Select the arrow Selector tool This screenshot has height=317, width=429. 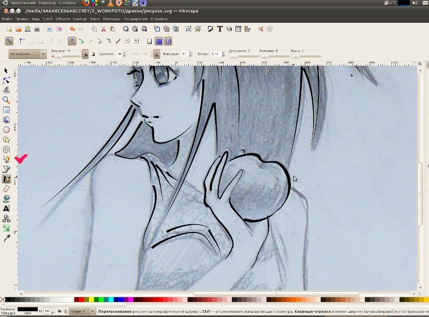(x=6, y=70)
